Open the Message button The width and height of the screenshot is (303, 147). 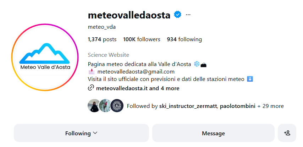[213, 133]
